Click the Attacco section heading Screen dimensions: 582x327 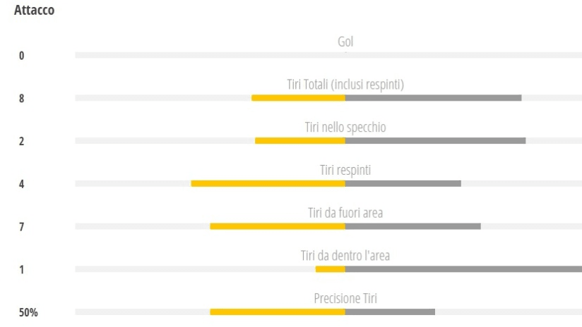pyautogui.click(x=35, y=11)
